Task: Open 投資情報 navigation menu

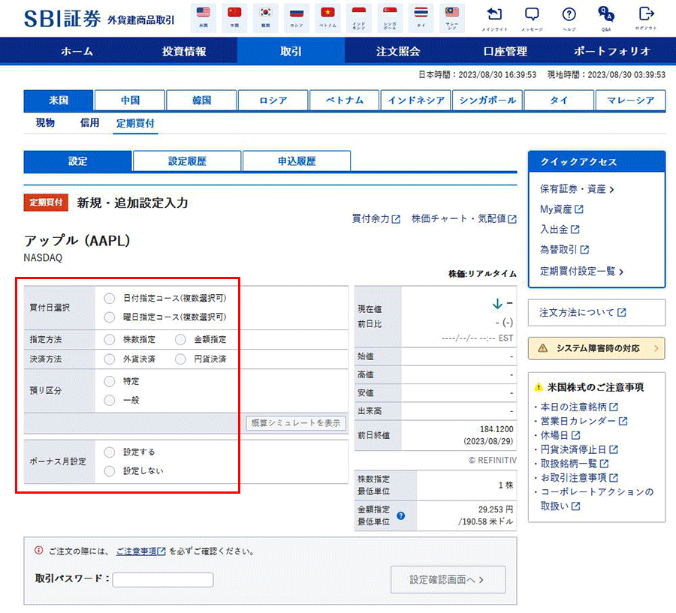Action: 184,51
